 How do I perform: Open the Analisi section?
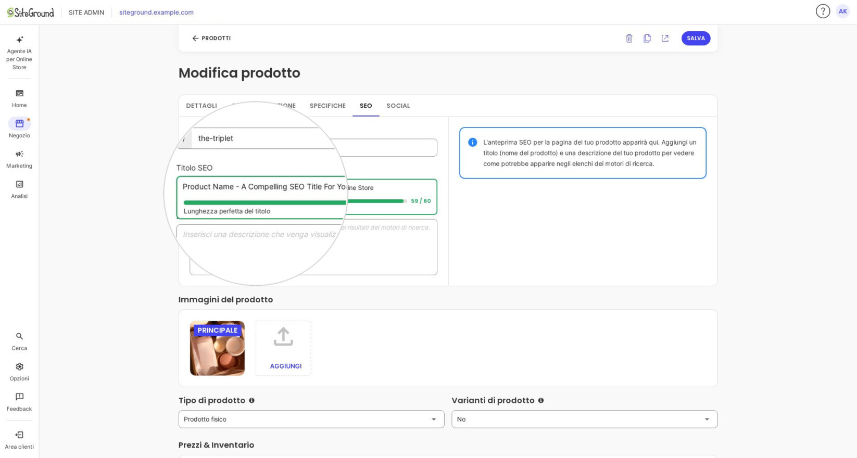pyautogui.click(x=19, y=189)
